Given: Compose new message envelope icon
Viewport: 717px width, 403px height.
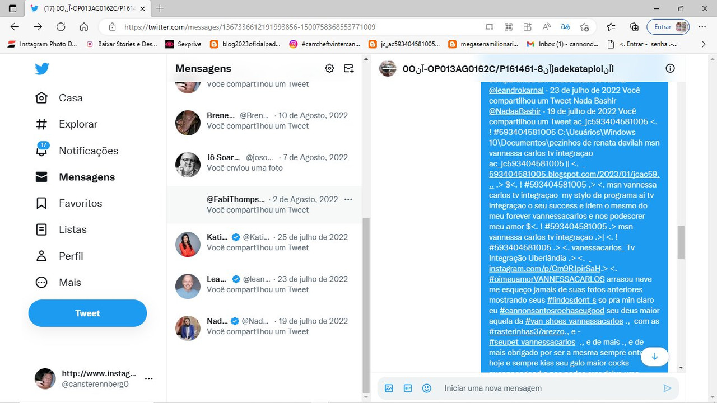Looking at the screenshot, I should click(x=348, y=68).
